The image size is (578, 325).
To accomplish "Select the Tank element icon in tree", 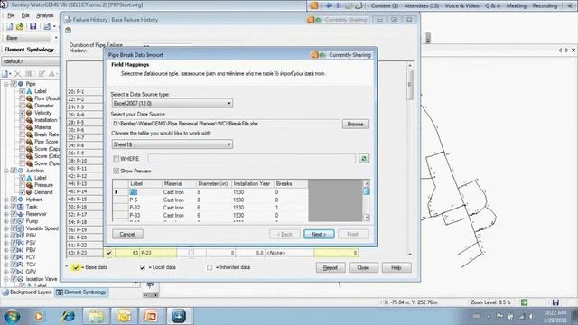I will point(21,207).
